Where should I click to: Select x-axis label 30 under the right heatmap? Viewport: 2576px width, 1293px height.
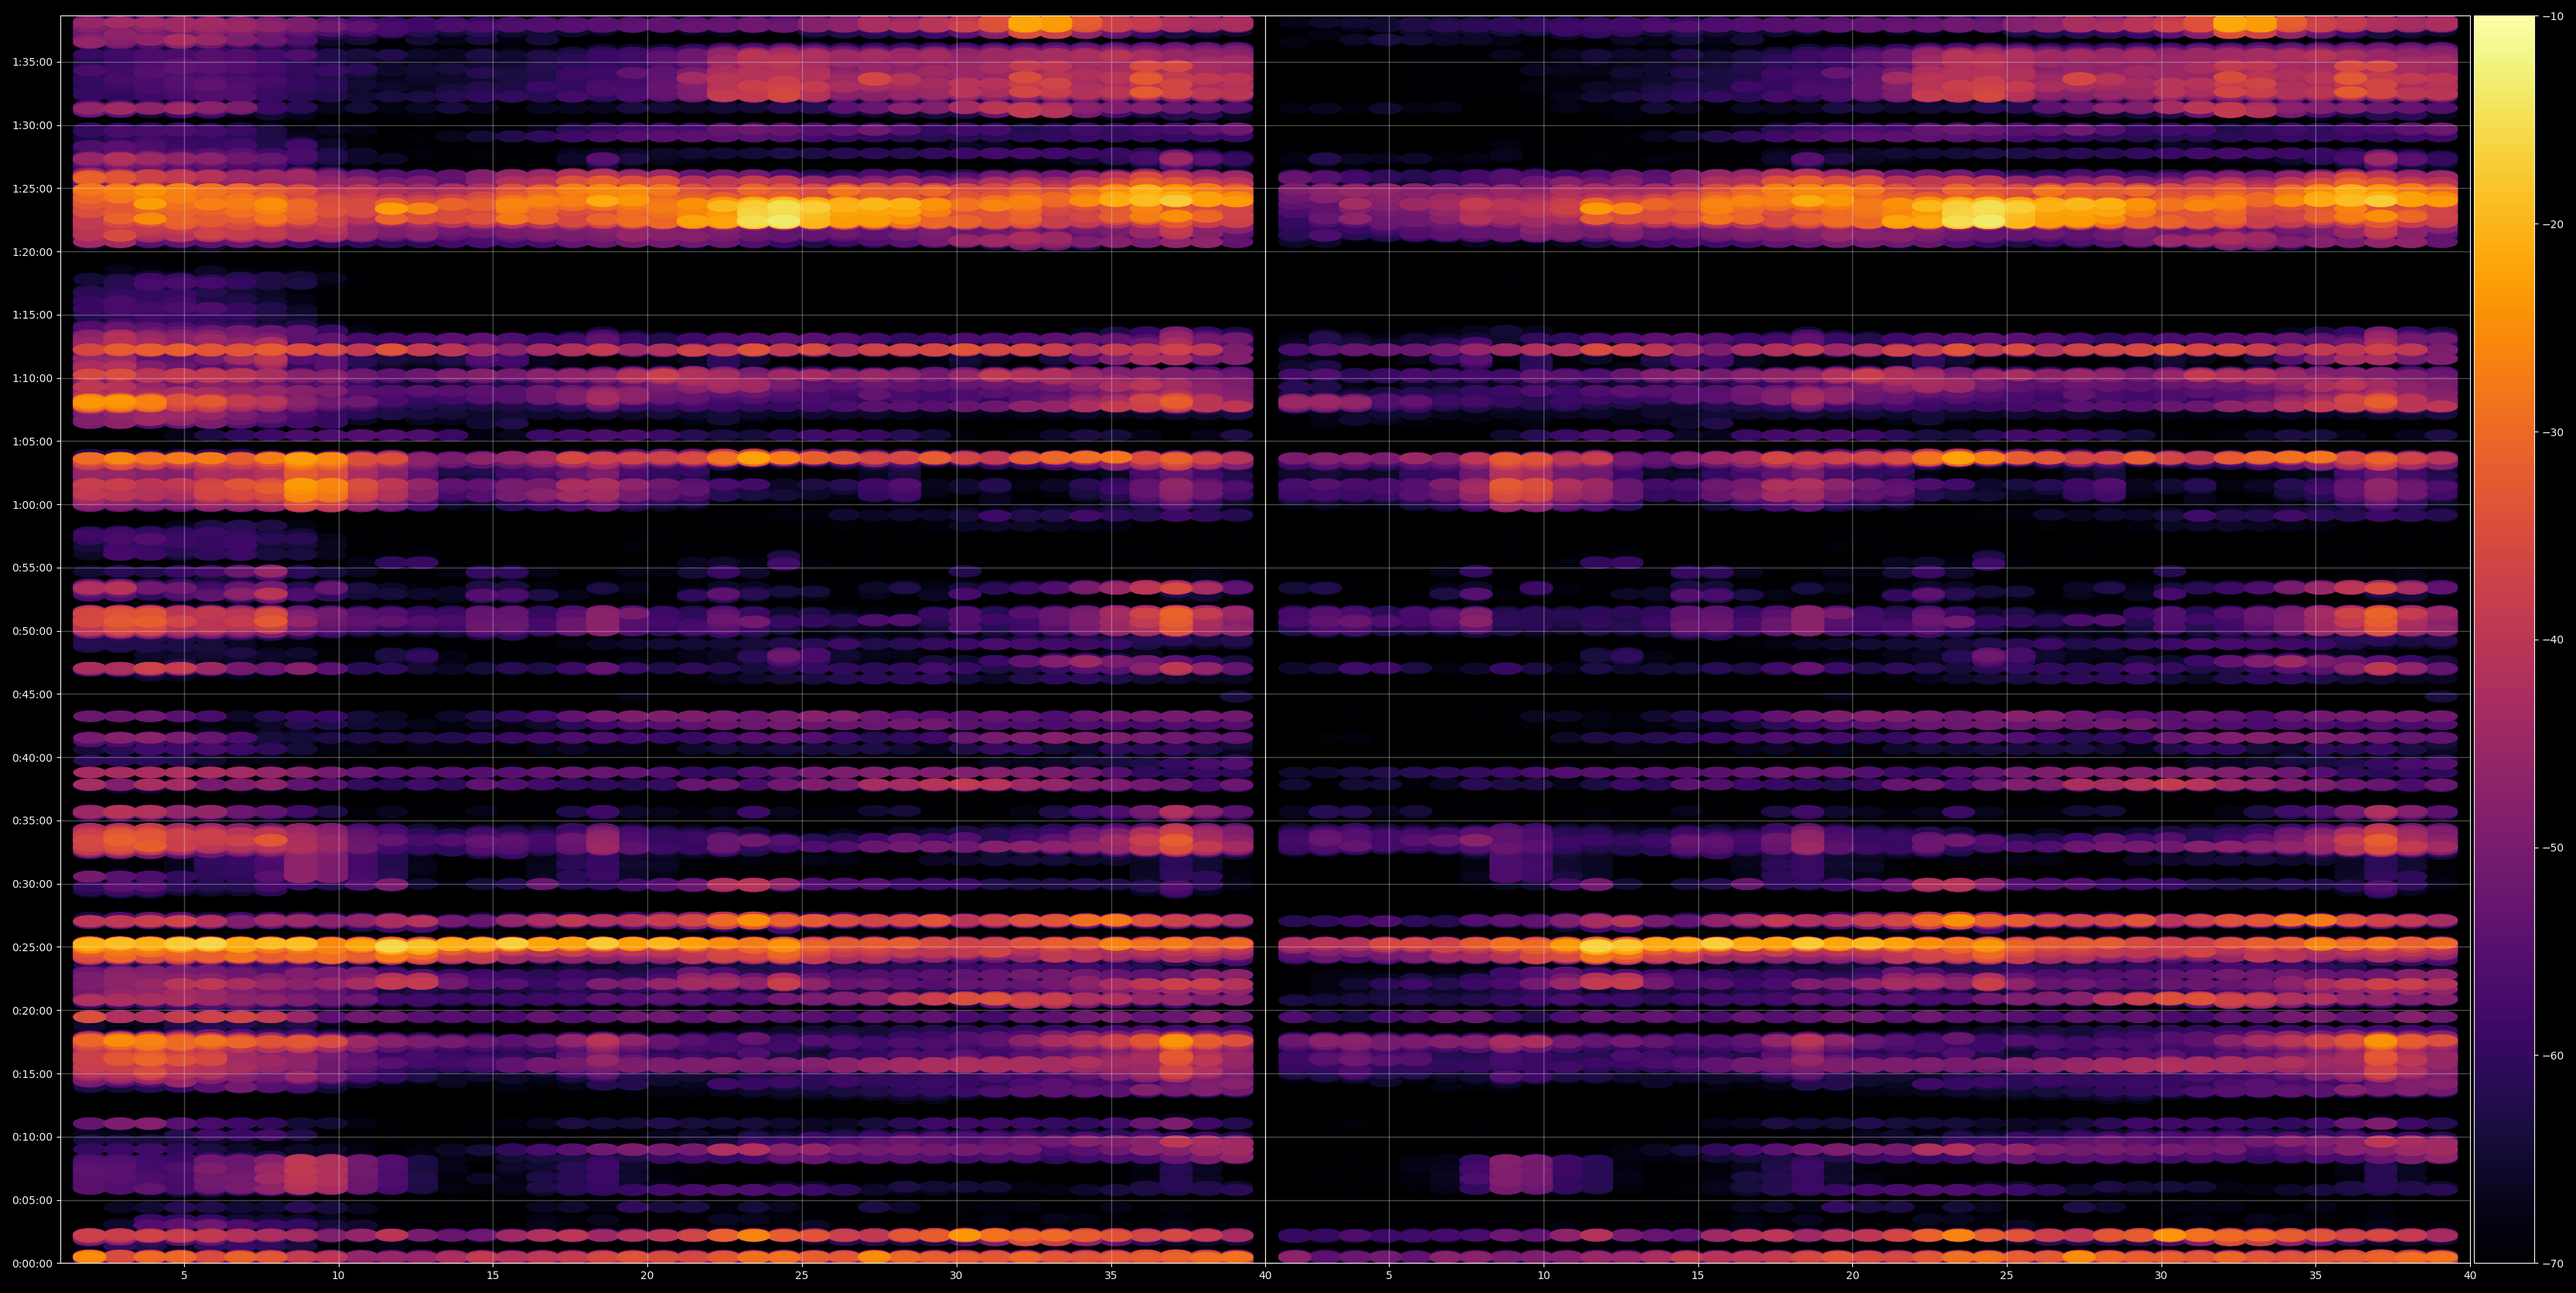2161,1276
